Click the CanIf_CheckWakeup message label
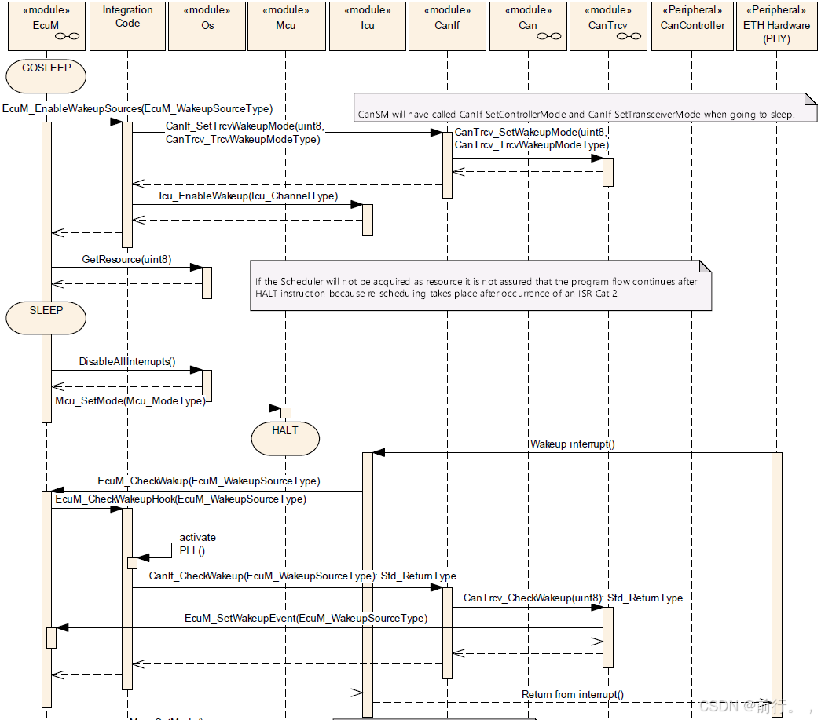This screenshot has height=720, width=821. coord(302,576)
